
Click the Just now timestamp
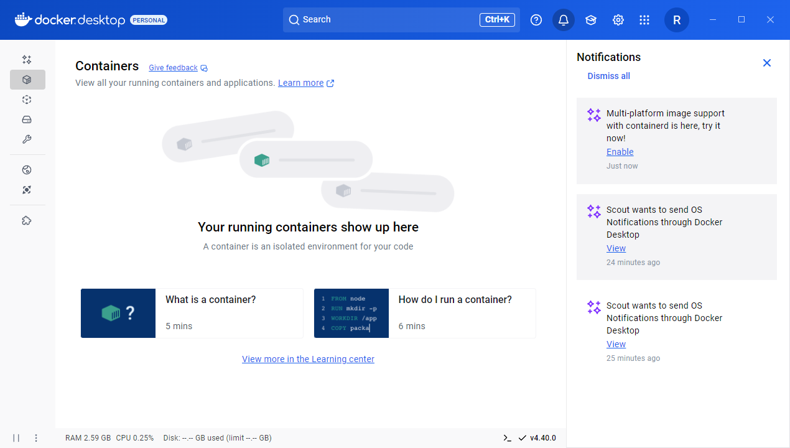(x=622, y=166)
